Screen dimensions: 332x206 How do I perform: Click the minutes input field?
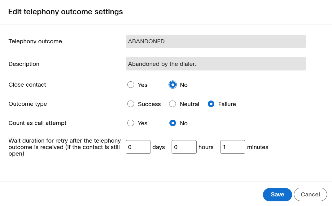[233, 147]
